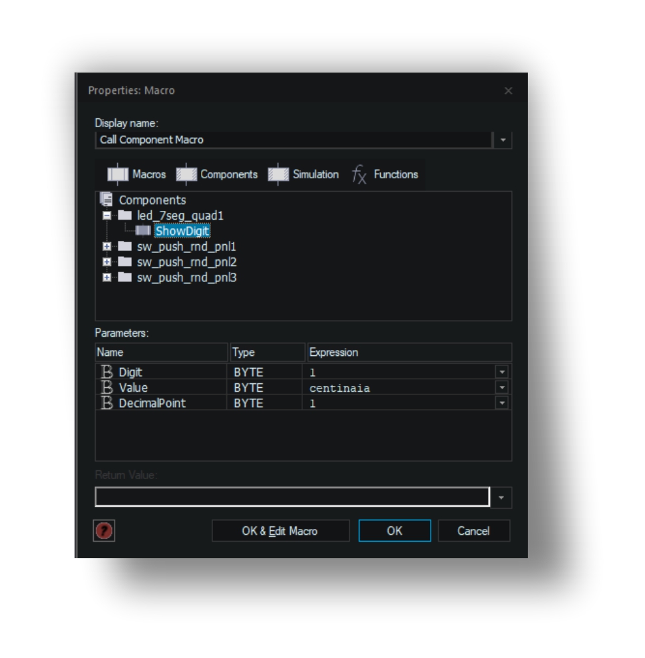Confirm with the OK button

(x=395, y=531)
